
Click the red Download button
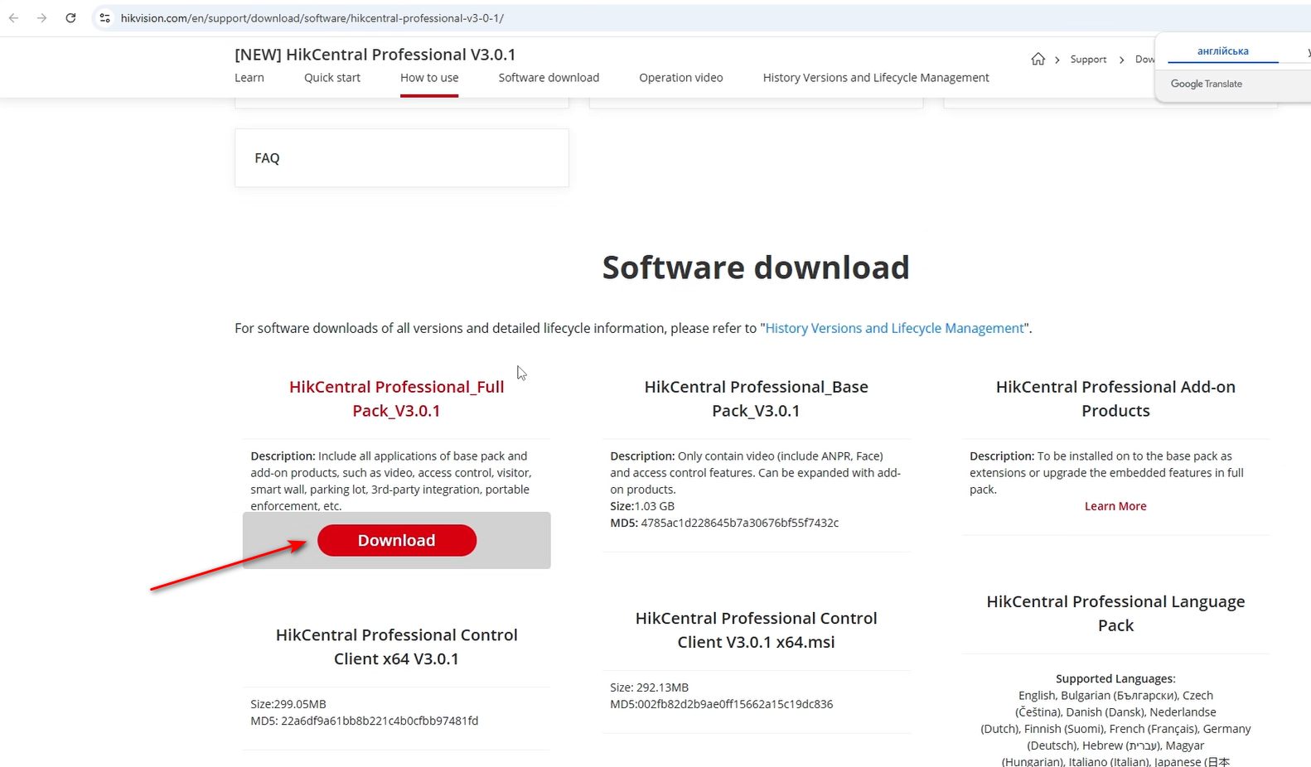396,541
